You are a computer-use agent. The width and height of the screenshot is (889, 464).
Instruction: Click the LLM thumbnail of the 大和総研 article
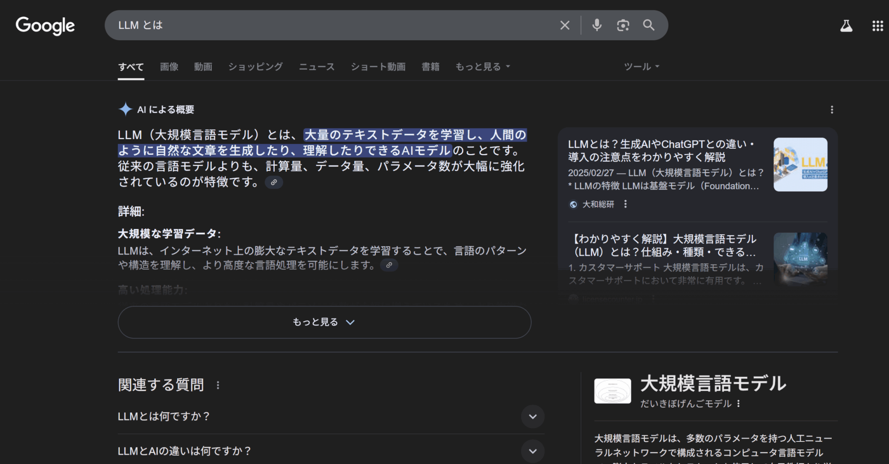pos(800,164)
